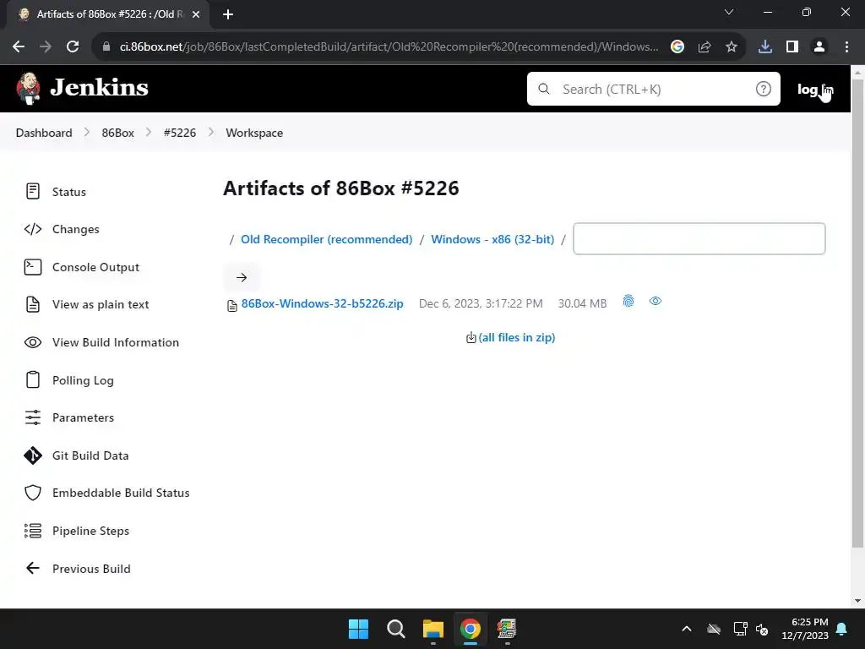Open Console Output from the sidebar
Screen dimensions: 865x649
tap(82, 267)
